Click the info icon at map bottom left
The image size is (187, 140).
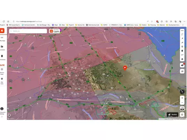point(9,115)
